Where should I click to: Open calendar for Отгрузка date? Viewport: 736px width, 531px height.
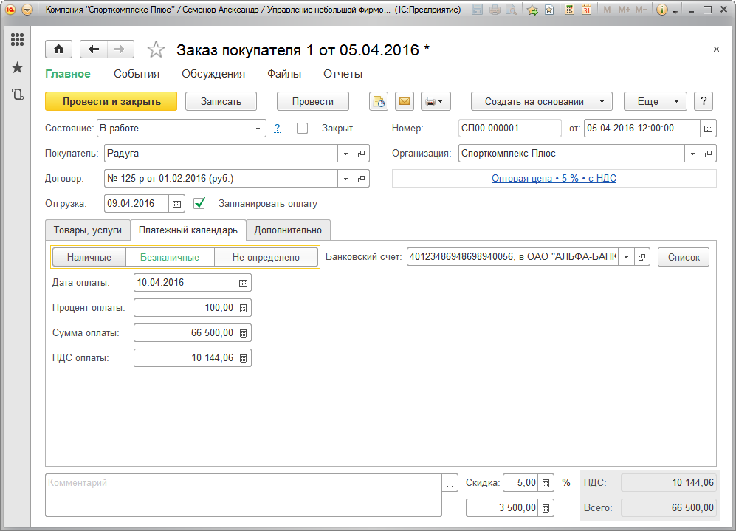pyautogui.click(x=176, y=204)
